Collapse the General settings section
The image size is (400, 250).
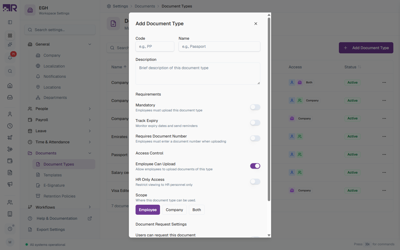tap(60, 44)
